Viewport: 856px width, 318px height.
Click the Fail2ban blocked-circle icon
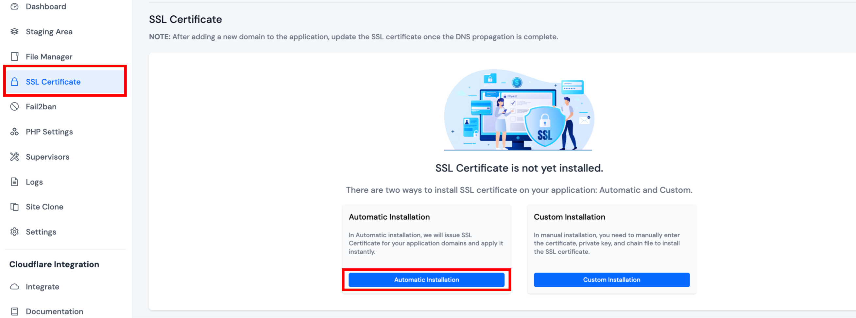14,106
